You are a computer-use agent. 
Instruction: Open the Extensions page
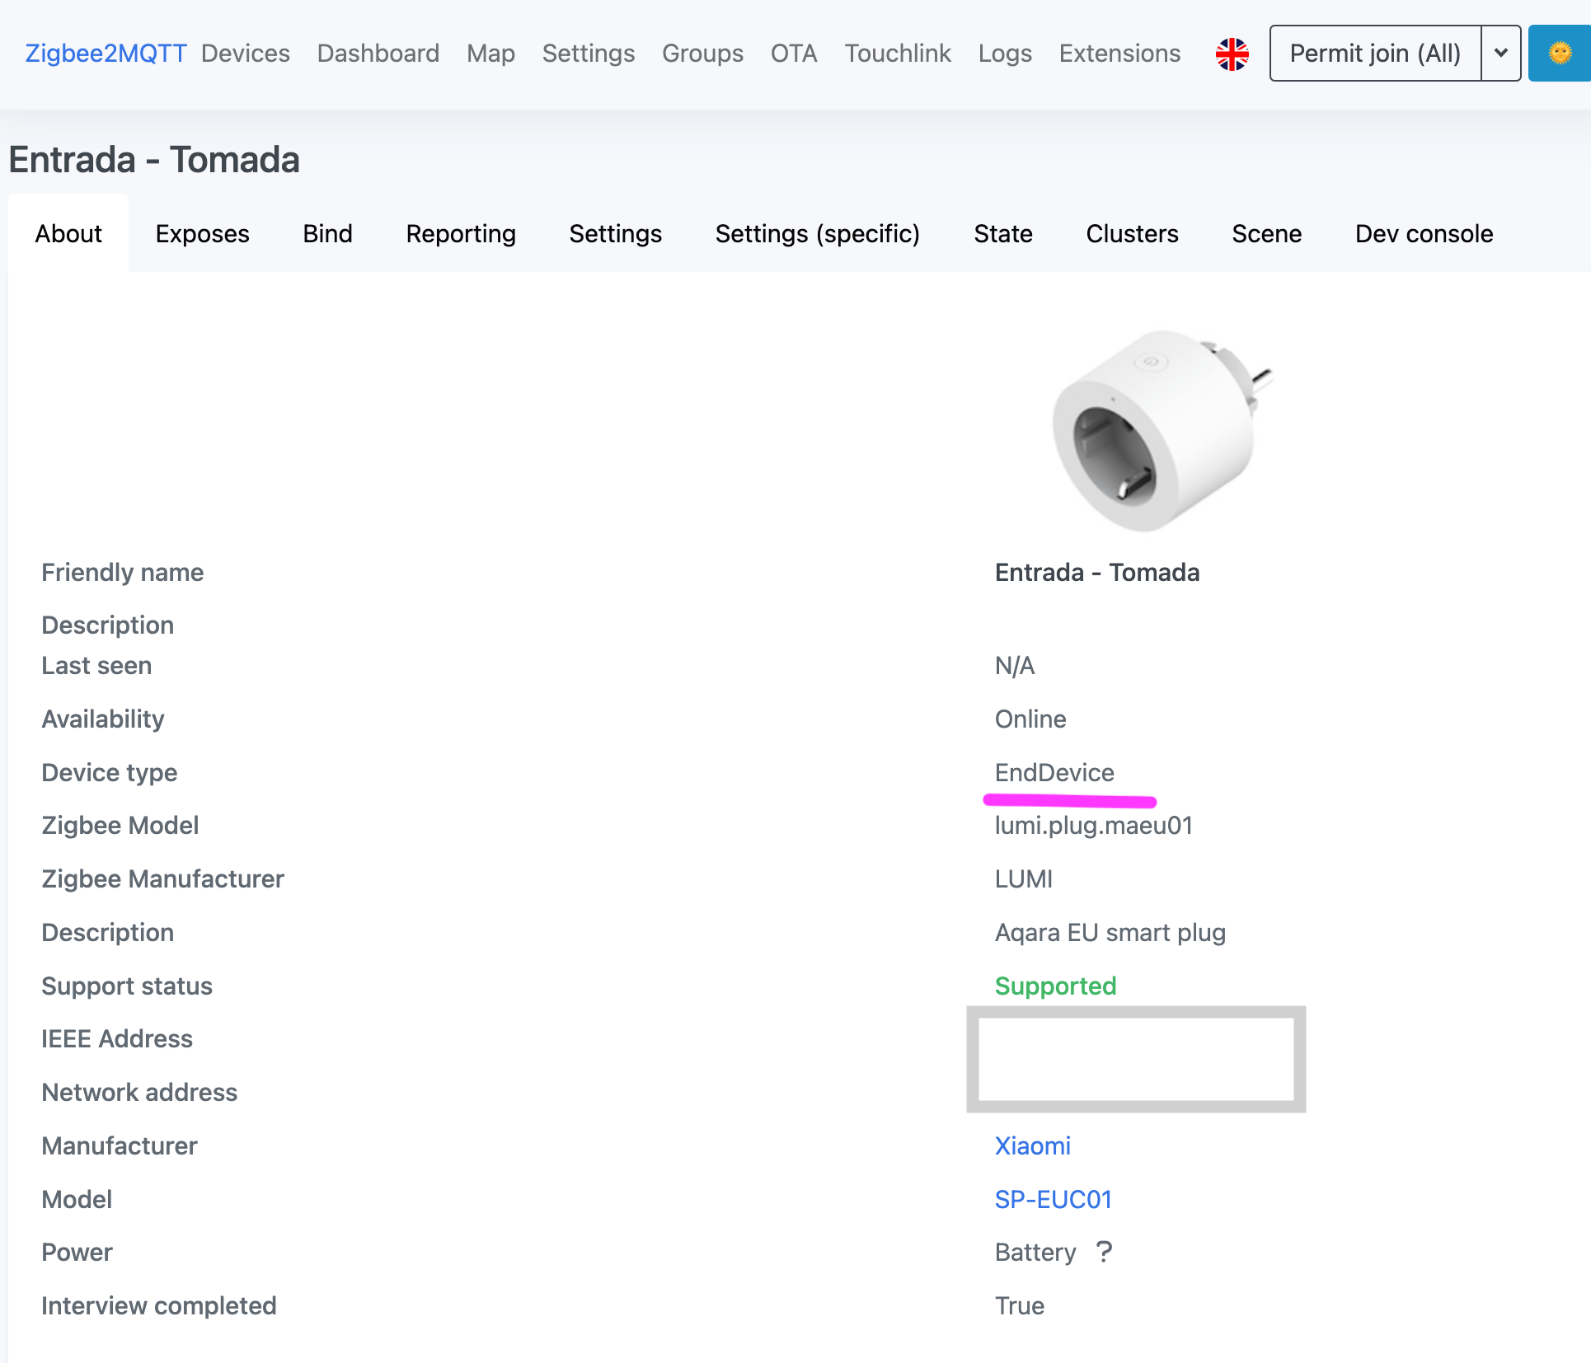coord(1119,54)
